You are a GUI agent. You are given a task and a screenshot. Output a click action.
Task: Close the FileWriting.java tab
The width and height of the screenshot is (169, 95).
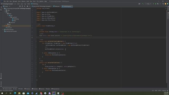click(72, 6)
